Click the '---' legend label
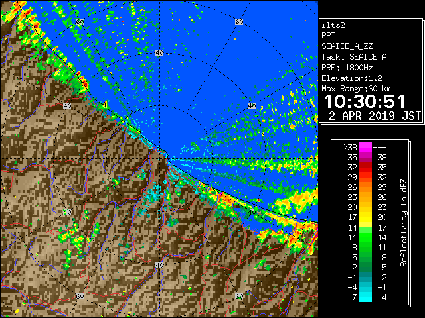This screenshot has height=318, width=425. (380, 148)
